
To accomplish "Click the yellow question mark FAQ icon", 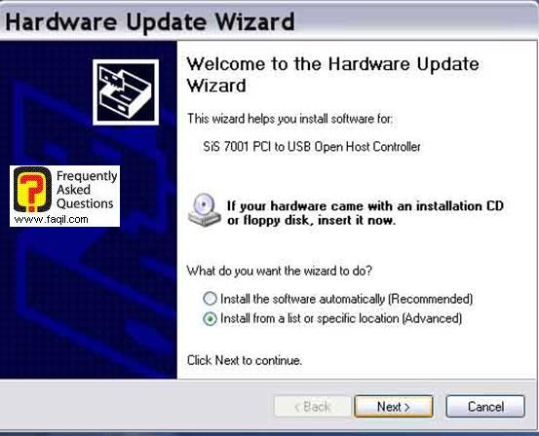I will tap(32, 189).
